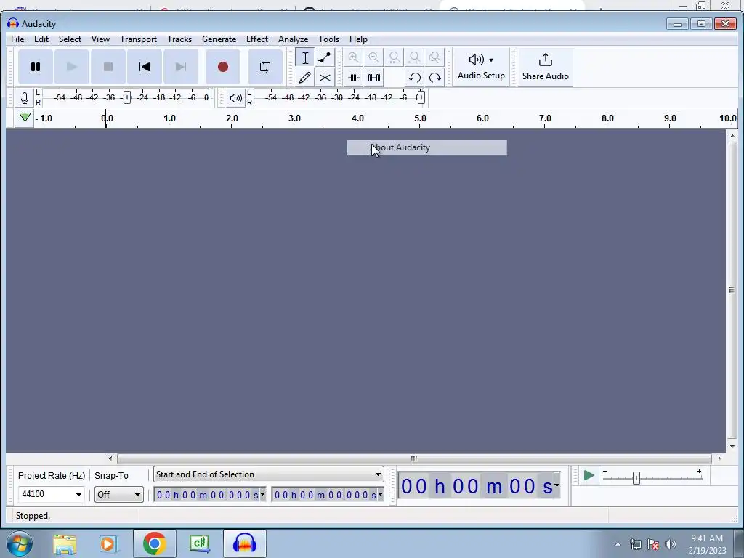
Task: Click the speaker playback meter icon
Action: click(x=236, y=98)
